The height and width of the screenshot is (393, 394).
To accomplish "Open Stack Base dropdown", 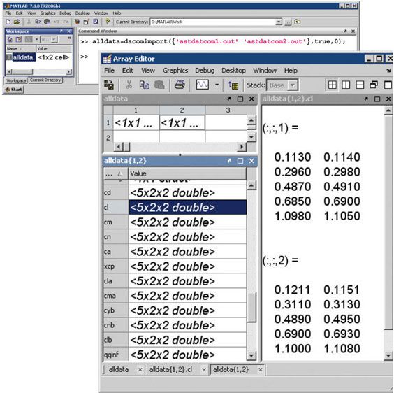I will click(x=293, y=85).
